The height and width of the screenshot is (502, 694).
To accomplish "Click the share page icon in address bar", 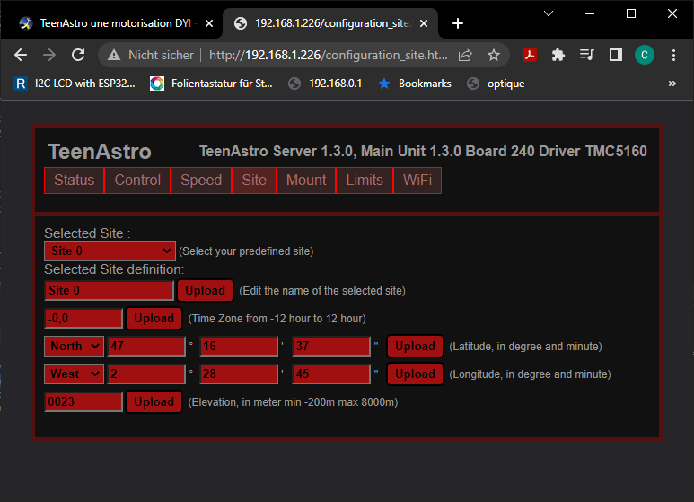I will [x=465, y=55].
